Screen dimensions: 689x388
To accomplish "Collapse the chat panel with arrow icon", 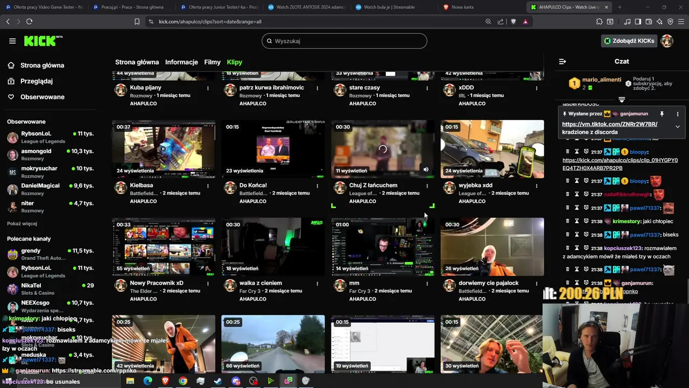I will (563, 61).
